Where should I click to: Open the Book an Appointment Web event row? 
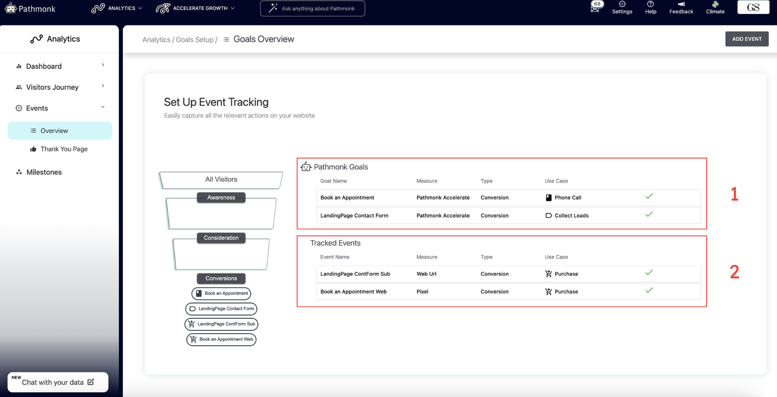tap(508, 292)
